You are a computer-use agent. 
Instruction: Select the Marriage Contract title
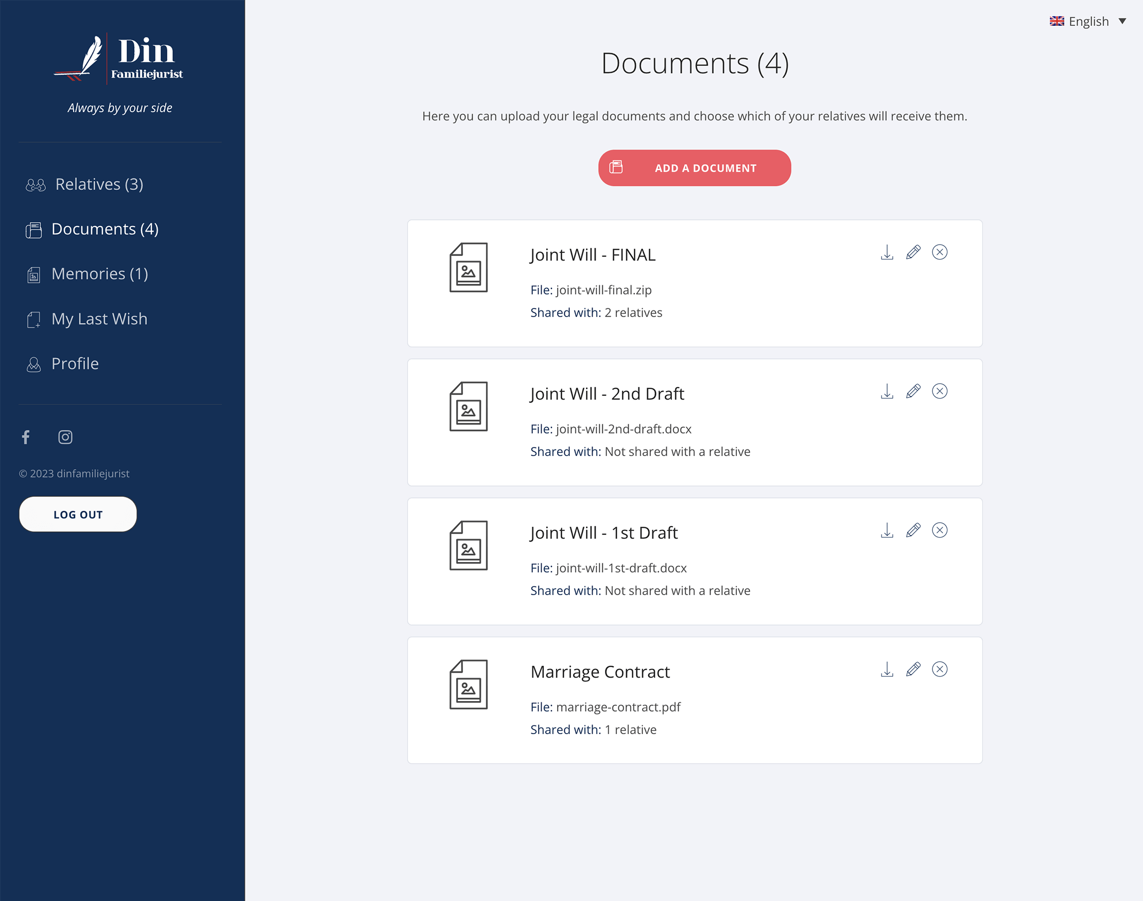pos(600,671)
